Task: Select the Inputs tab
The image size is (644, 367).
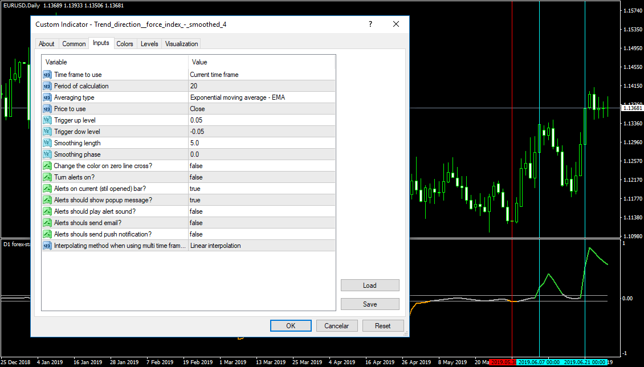Action: tap(101, 43)
